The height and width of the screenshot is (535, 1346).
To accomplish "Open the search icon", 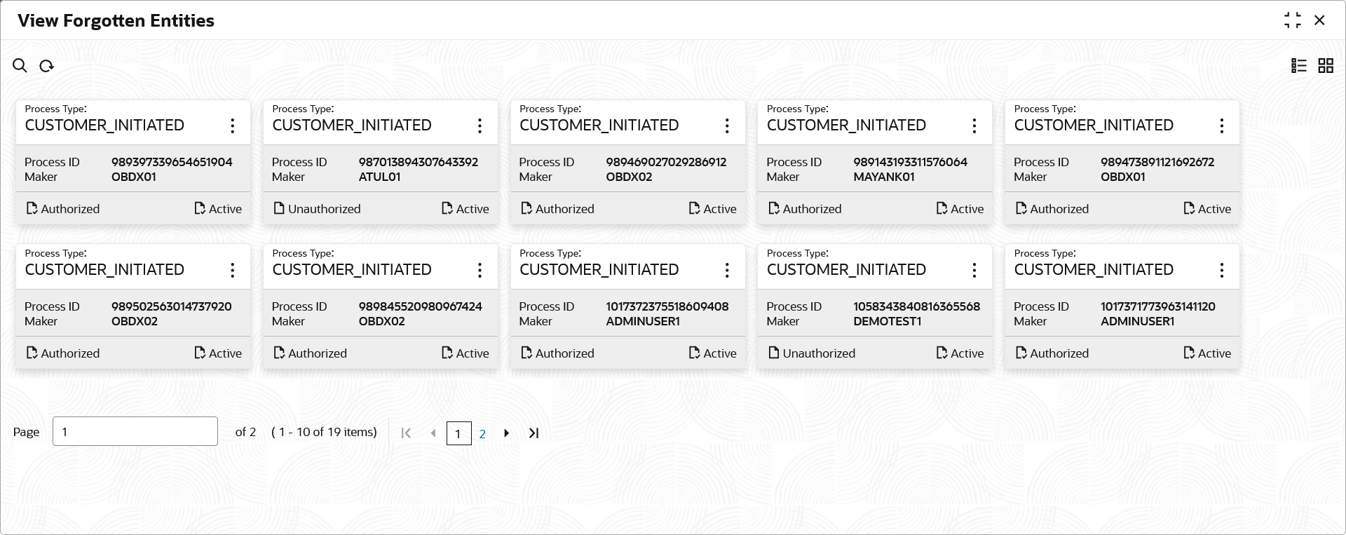I will click(x=20, y=66).
